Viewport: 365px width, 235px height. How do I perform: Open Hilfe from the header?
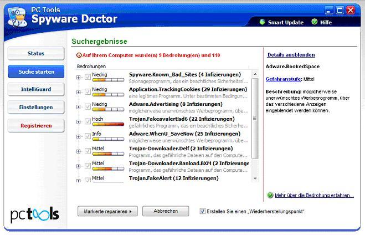point(326,22)
